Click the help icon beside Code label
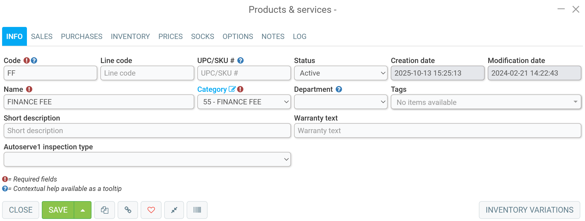Image resolution: width=585 pixels, height=221 pixels. (34, 60)
